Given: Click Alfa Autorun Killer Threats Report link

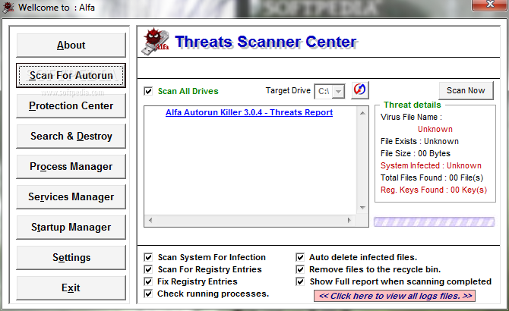Looking at the screenshot, I should pos(249,112).
